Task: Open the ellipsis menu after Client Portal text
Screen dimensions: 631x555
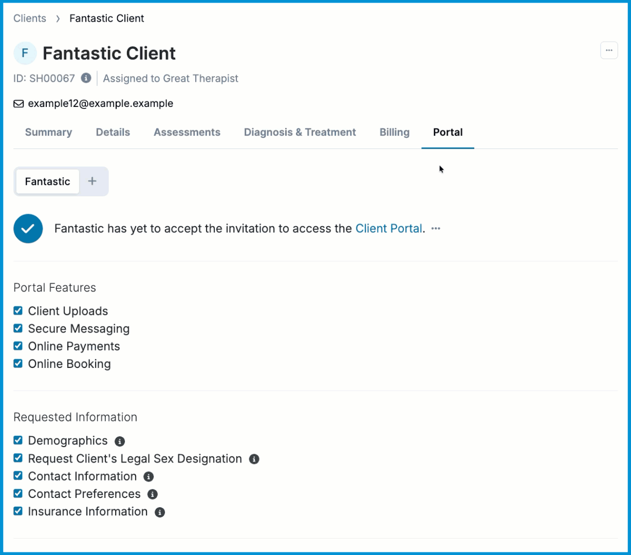Action: tap(436, 229)
